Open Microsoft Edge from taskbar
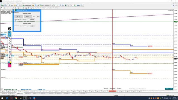The height and width of the screenshot is (100, 178). [x=7, y=98]
